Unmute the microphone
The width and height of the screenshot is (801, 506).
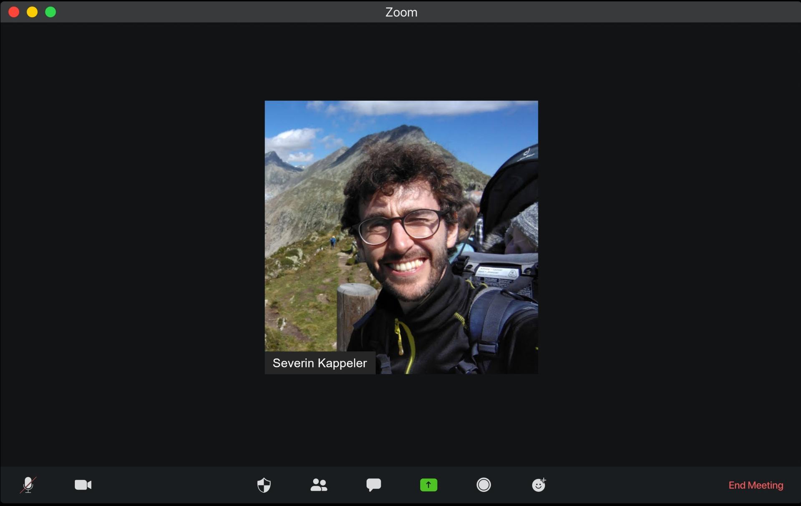pos(28,485)
